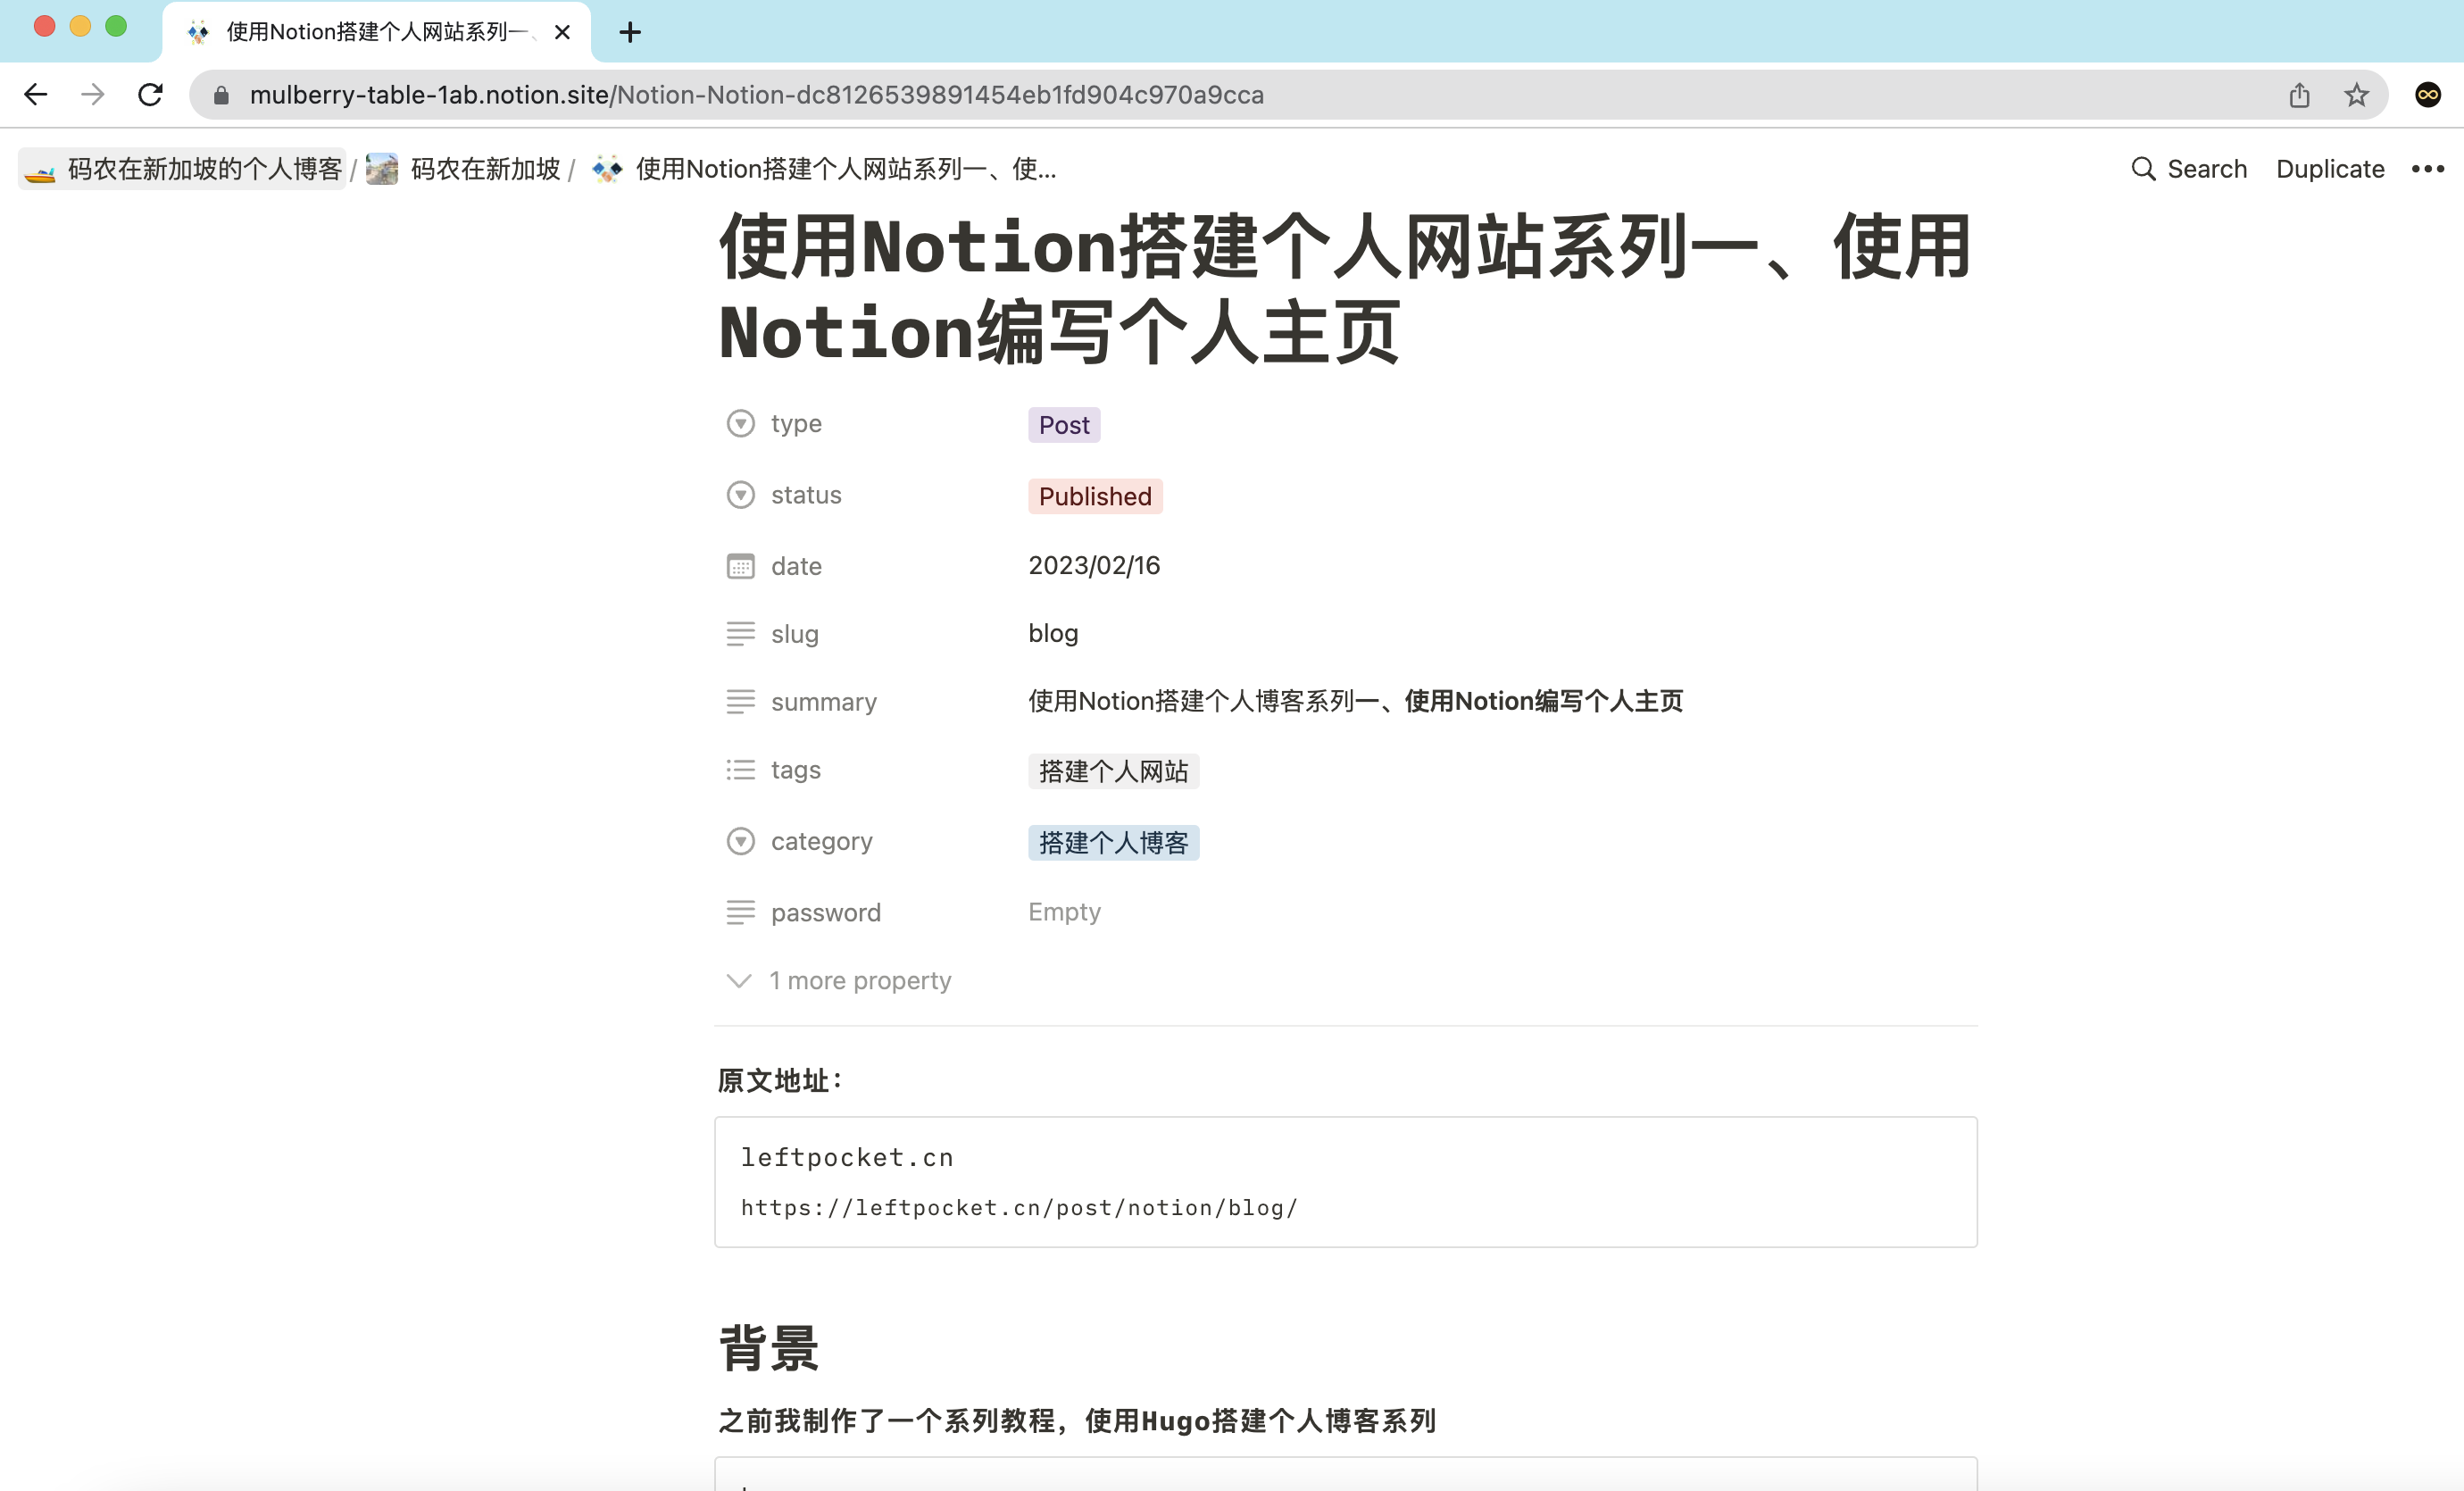This screenshot has width=2464, height=1491.
Task: Open a new browser tab
Action: (629, 31)
